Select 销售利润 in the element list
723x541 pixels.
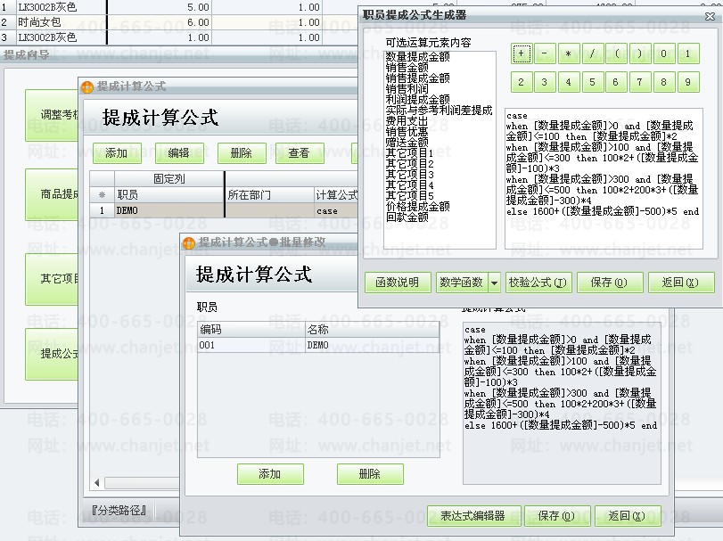click(x=407, y=89)
